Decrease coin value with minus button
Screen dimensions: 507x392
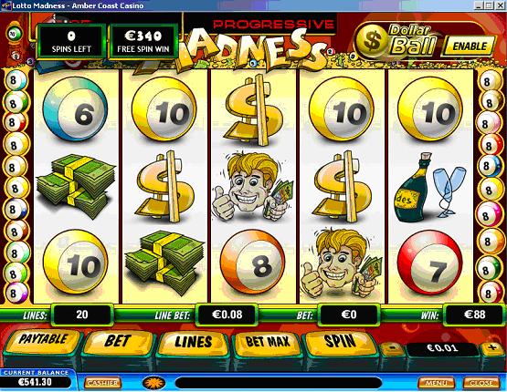tap(392, 348)
